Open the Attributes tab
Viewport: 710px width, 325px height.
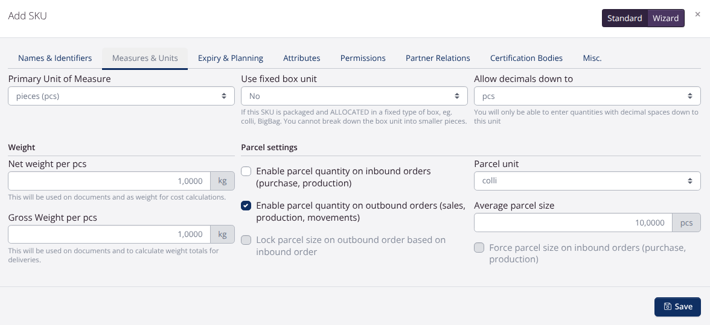(x=302, y=58)
